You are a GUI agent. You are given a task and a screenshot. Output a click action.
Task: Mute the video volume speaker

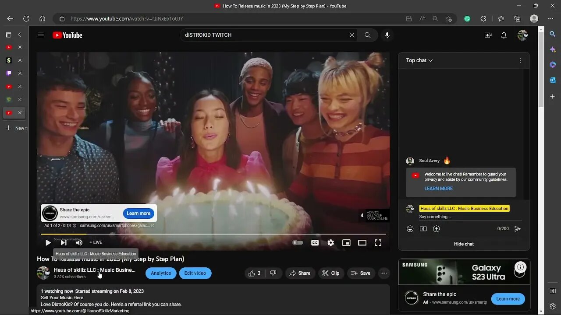click(79, 243)
